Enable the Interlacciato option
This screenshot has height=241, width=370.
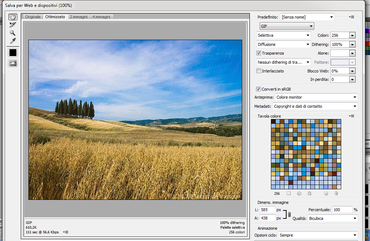(x=259, y=71)
